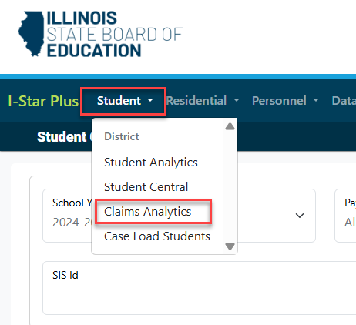Click the chevron on the School Year selector
Screen dimensions: 356x325
(x=300, y=216)
